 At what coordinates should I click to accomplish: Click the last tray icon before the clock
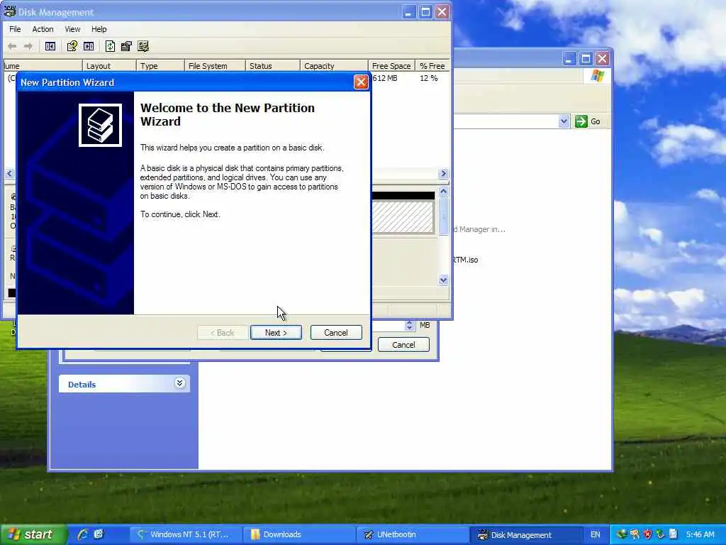(674, 534)
